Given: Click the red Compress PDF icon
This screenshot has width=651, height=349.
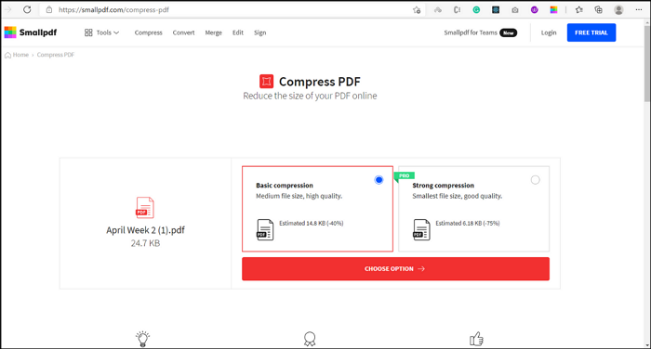Looking at the screenshot, I should tap(266, 82).
